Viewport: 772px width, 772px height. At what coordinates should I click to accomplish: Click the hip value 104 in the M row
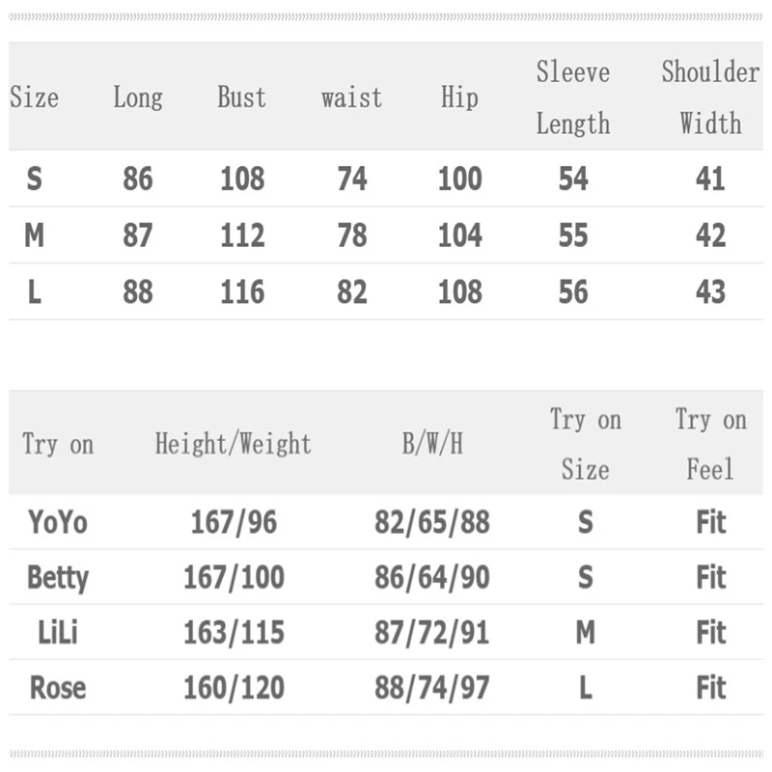click(x=459, y=235)
